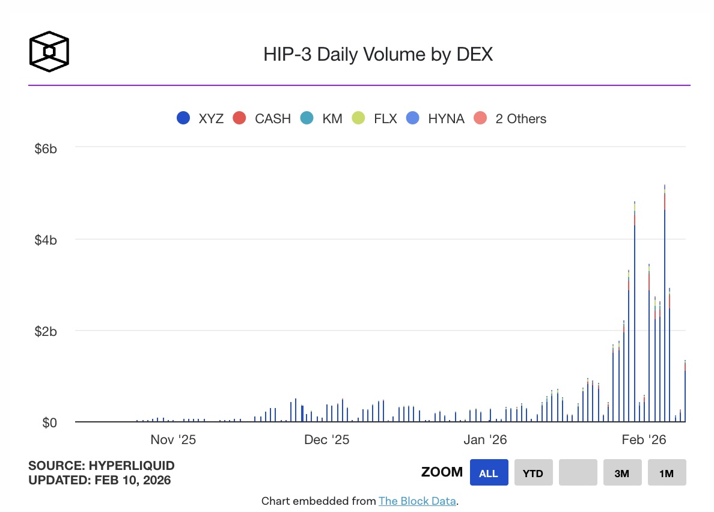This screenshot has height=512, width=714.
Task: Click the Jan '26 x-axis label
Action: (x=486, y=440)
